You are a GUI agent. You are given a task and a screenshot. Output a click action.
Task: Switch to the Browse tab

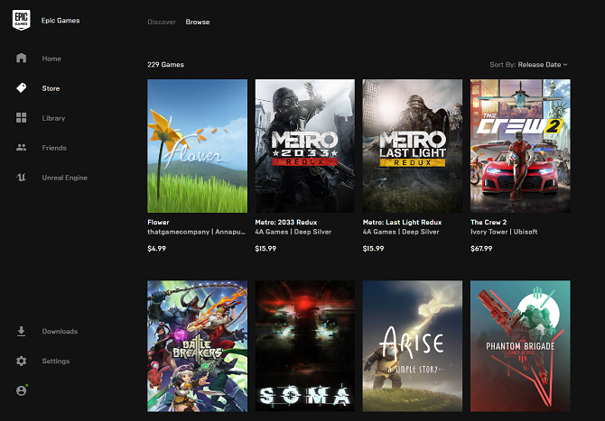point(198,22)
